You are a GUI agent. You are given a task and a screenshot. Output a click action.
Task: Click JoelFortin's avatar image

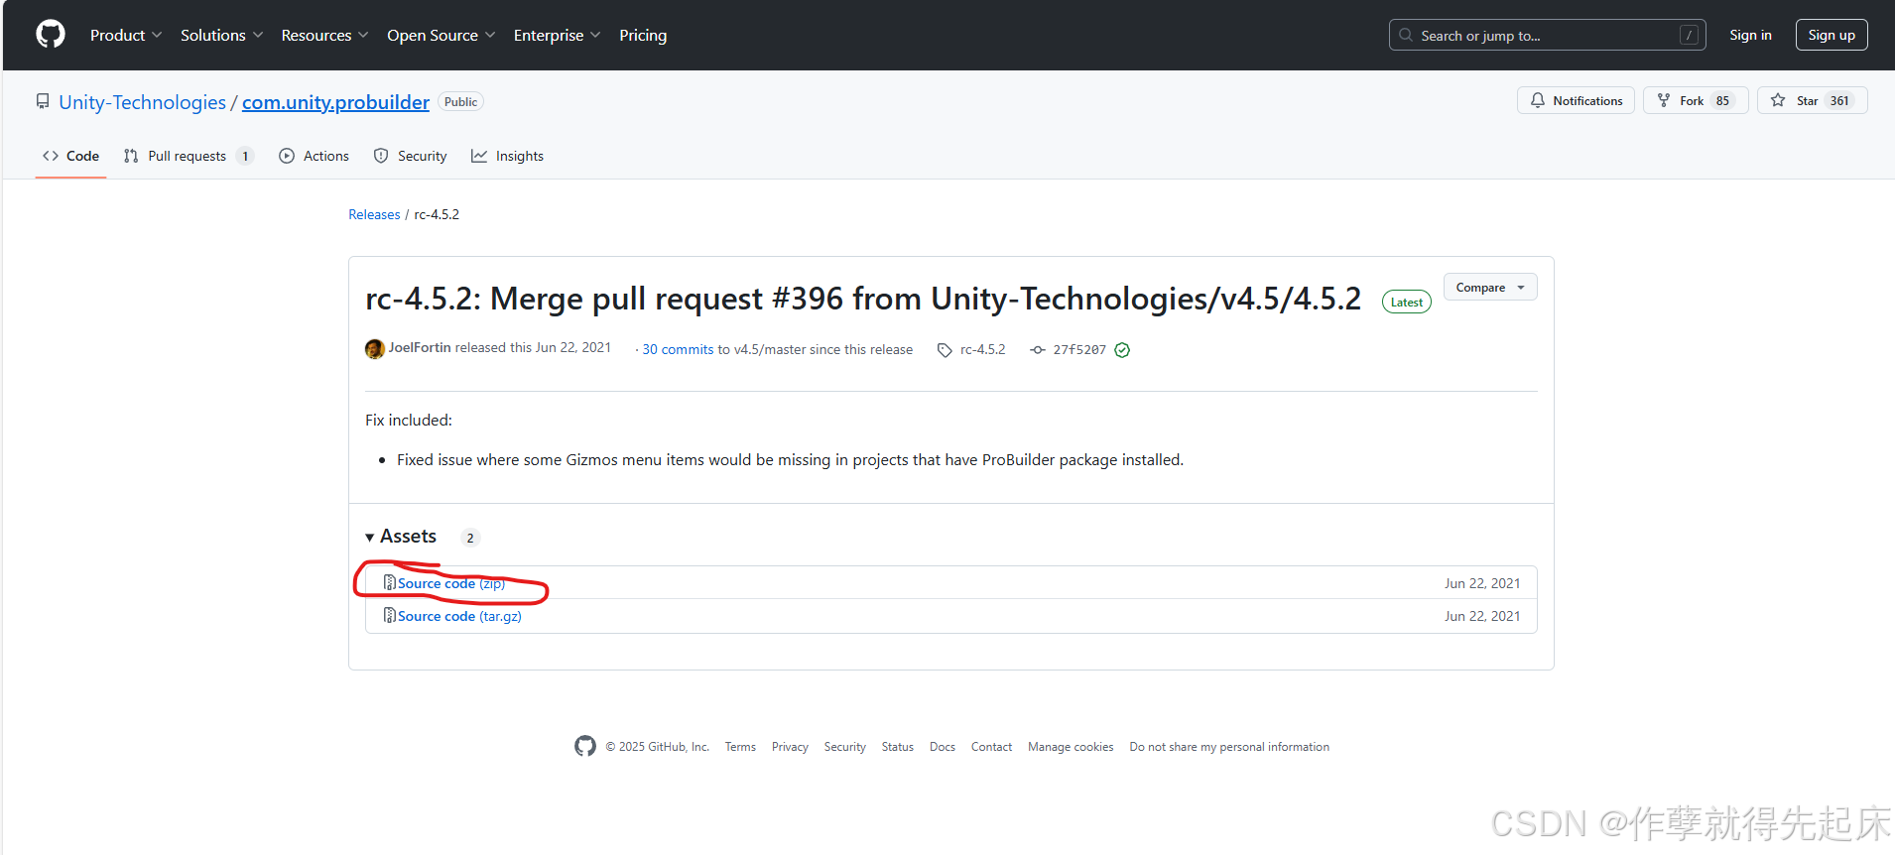pyautogui.click(x=374, y=349)
